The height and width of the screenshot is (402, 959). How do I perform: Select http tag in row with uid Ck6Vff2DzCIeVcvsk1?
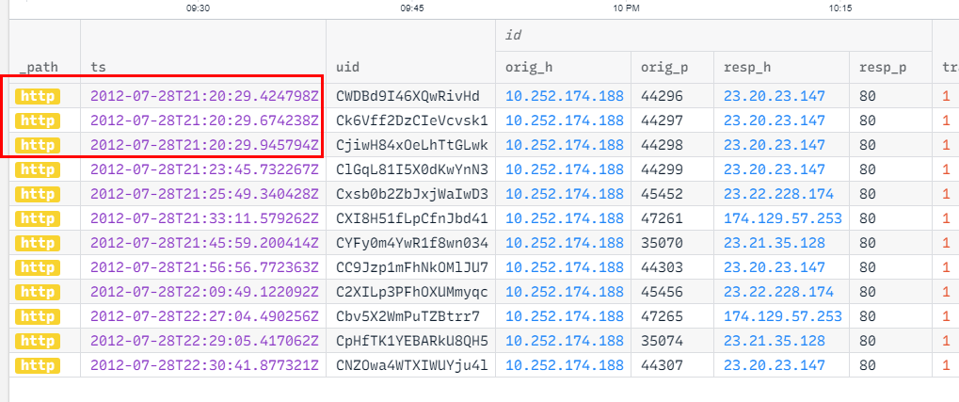click(38, 121)
